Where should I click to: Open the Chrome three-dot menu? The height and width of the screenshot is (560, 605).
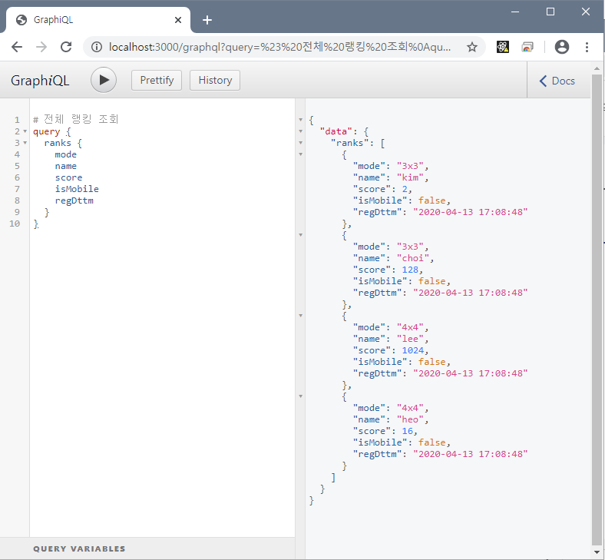[x=587, y=47]
